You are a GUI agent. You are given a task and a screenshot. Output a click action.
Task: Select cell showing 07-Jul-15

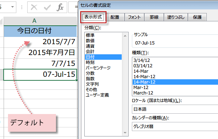pyautogui.click(x=40, y=75)
